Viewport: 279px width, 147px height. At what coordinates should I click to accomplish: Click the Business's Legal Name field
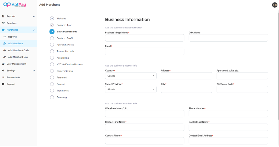(x=145, y=38)
